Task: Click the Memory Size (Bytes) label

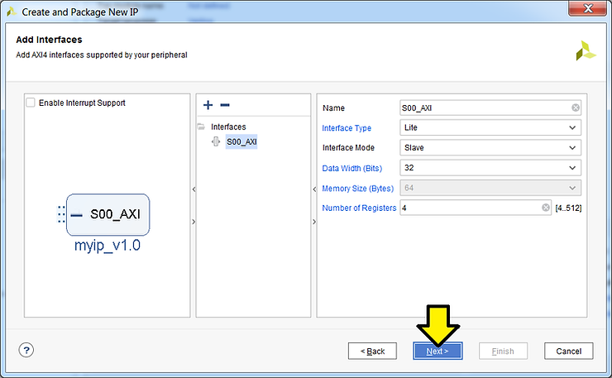Action: point(357,189)
